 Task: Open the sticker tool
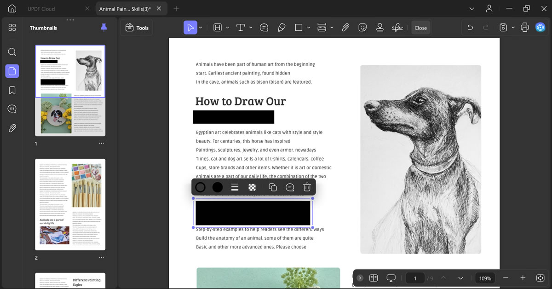pyautogui.click(x=362, y=28)
